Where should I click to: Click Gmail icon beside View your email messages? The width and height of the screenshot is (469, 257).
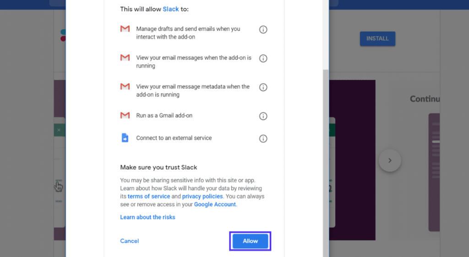(125, 57)
